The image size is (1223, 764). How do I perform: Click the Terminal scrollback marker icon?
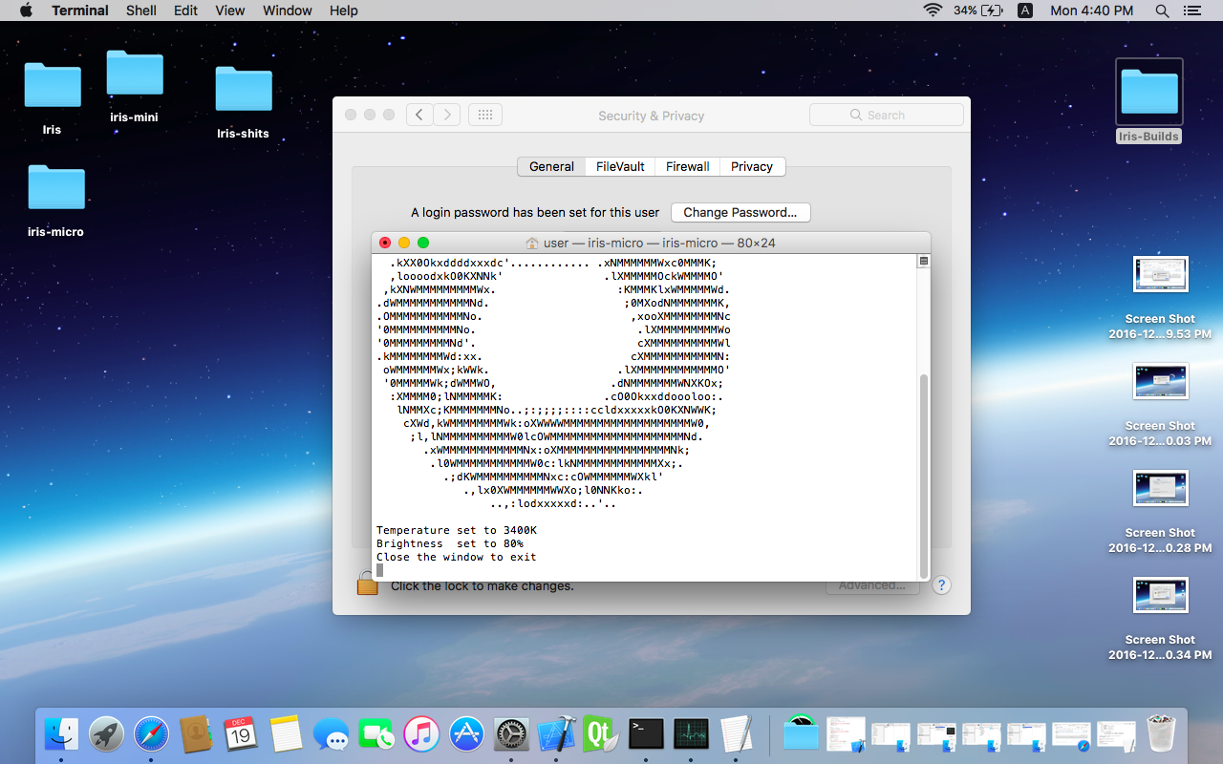click(x=923, y=261)
